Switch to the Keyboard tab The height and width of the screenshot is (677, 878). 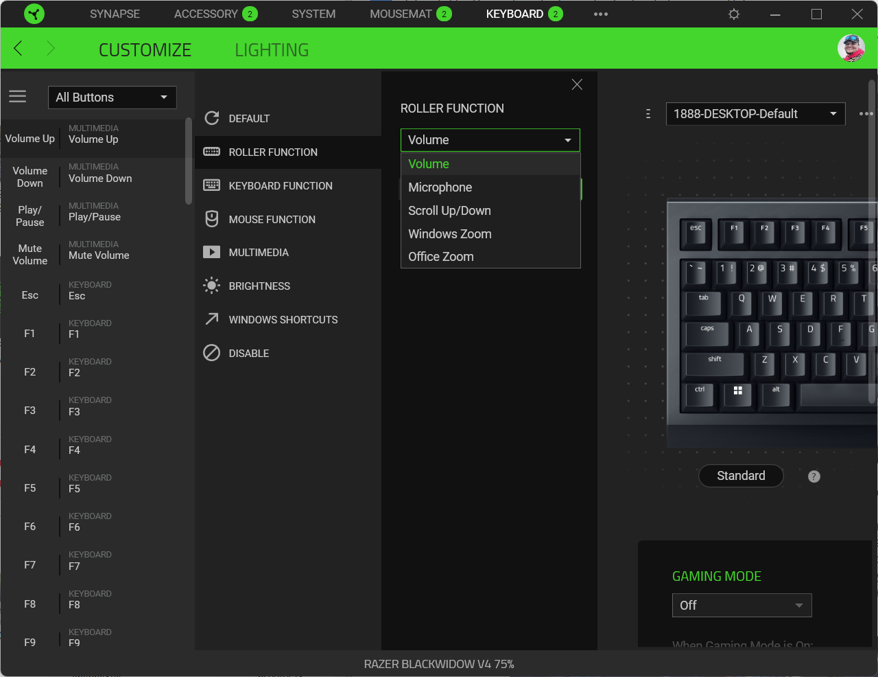pos(524,14)
